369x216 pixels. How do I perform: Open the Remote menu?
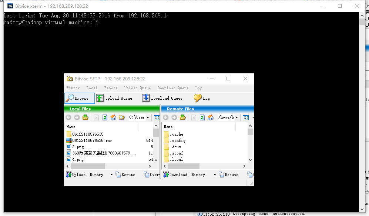coord(111,88)
